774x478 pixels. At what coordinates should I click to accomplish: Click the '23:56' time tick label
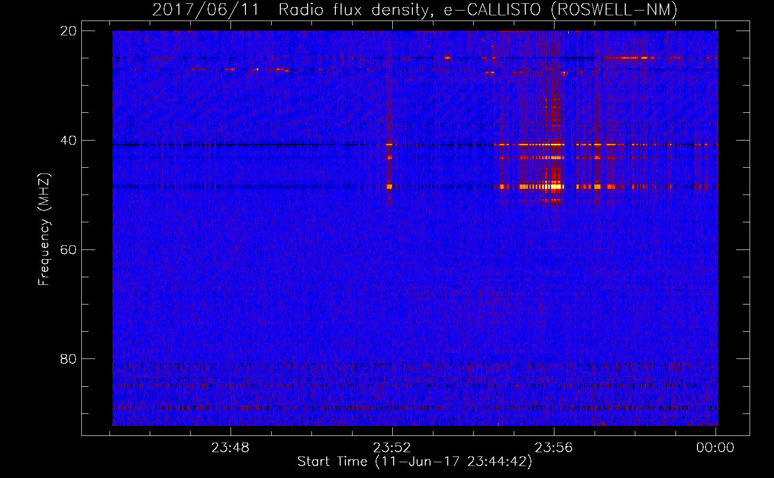pyautogui.click(x=554, y=448)
